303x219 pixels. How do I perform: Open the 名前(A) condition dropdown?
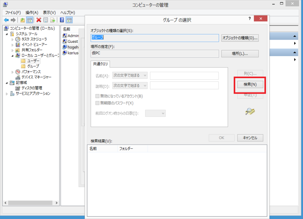coord(129,76)
